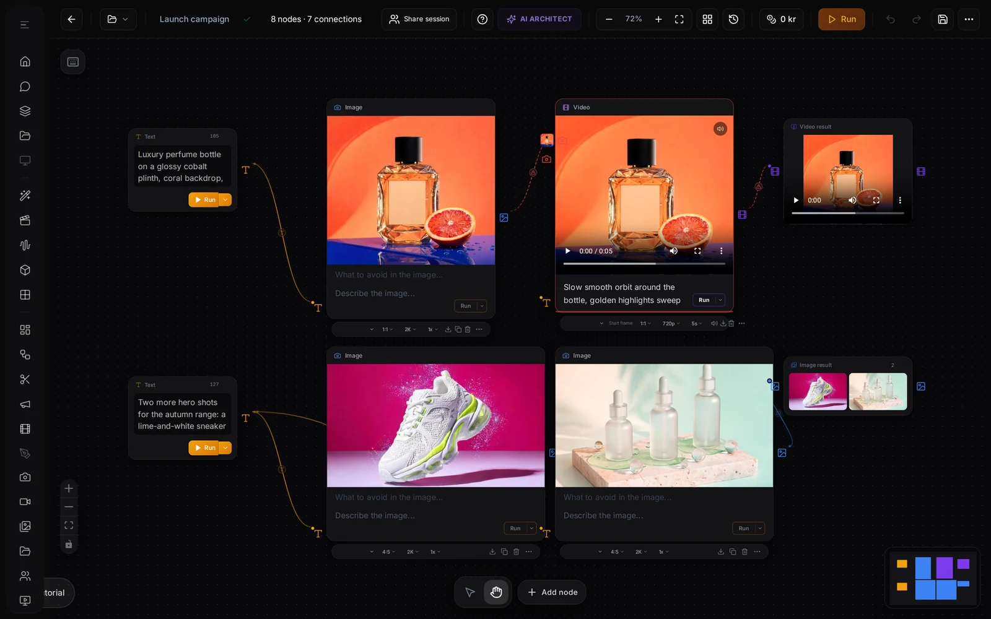This screenshot has height=619, width=991.
Task: Open the workflow nodes icon in sidebar
Action: coord(25,355)
